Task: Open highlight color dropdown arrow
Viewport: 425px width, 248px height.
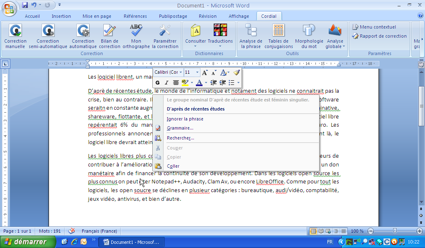Action: 192,82
